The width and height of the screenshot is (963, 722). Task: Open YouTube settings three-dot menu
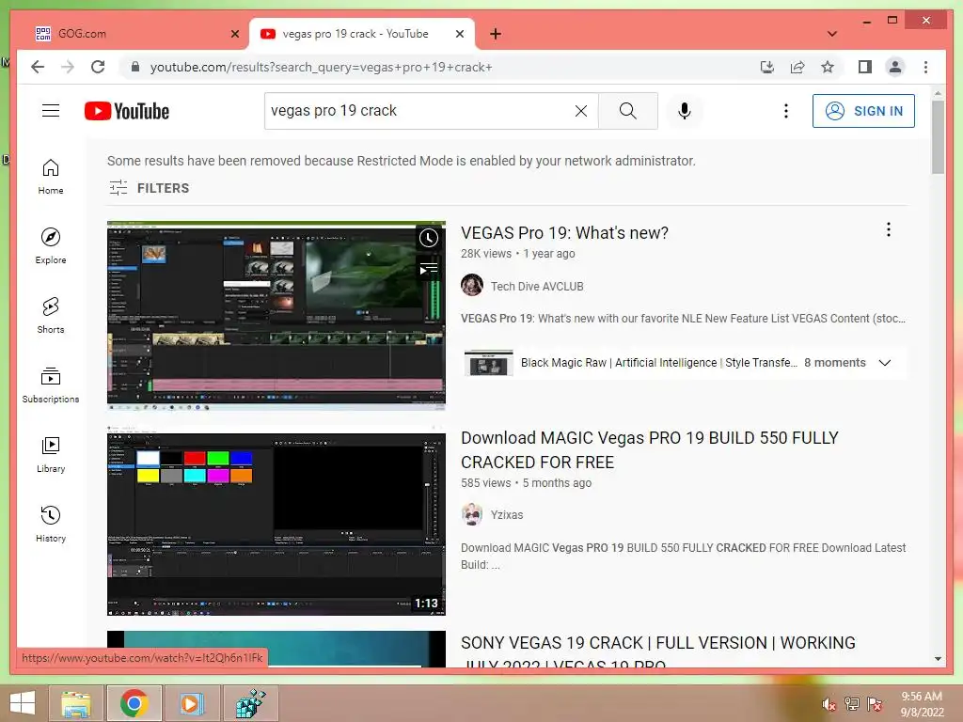785,111
